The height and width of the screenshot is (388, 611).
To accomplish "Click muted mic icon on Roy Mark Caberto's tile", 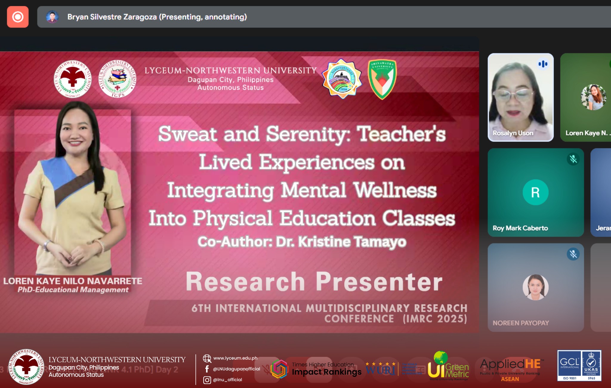I will coord(573,159).
